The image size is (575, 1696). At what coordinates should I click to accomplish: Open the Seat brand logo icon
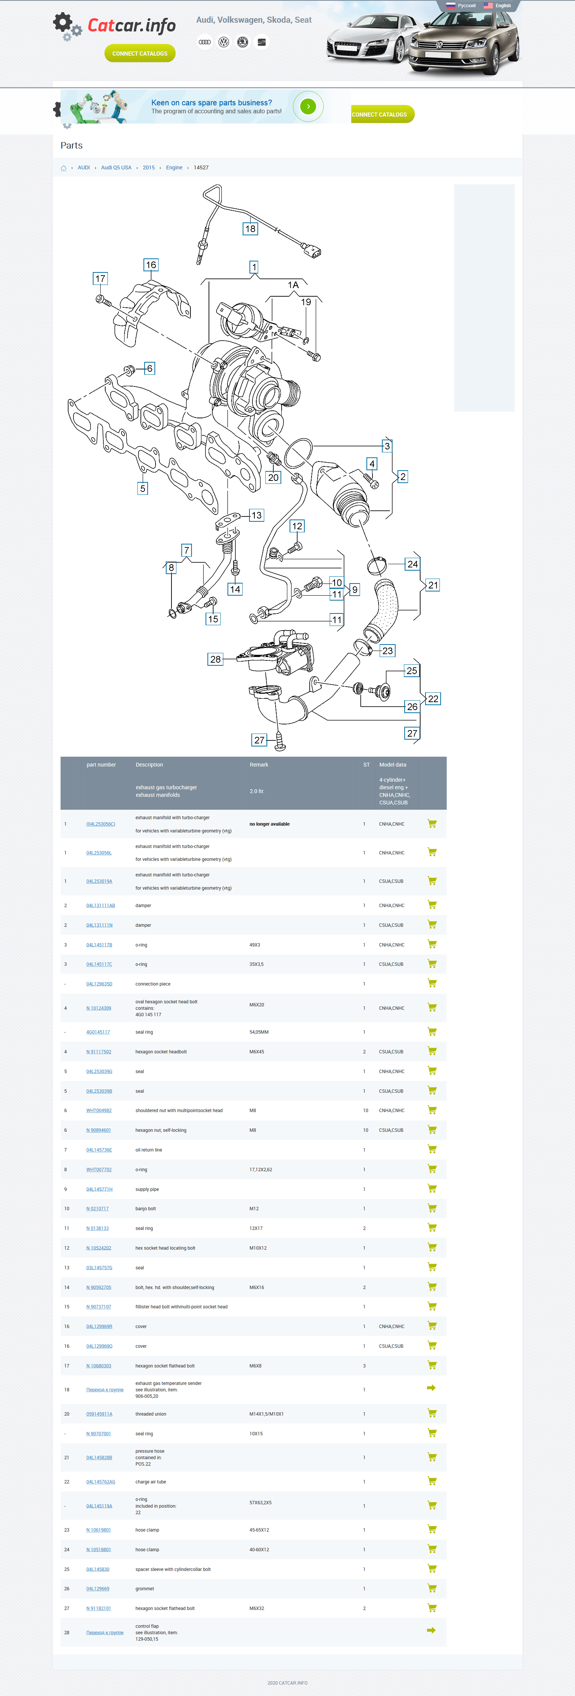pyautogui.click(x=262, y=42)
